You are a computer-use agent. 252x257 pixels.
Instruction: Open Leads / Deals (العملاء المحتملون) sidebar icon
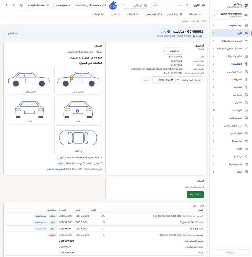[246, 49]
